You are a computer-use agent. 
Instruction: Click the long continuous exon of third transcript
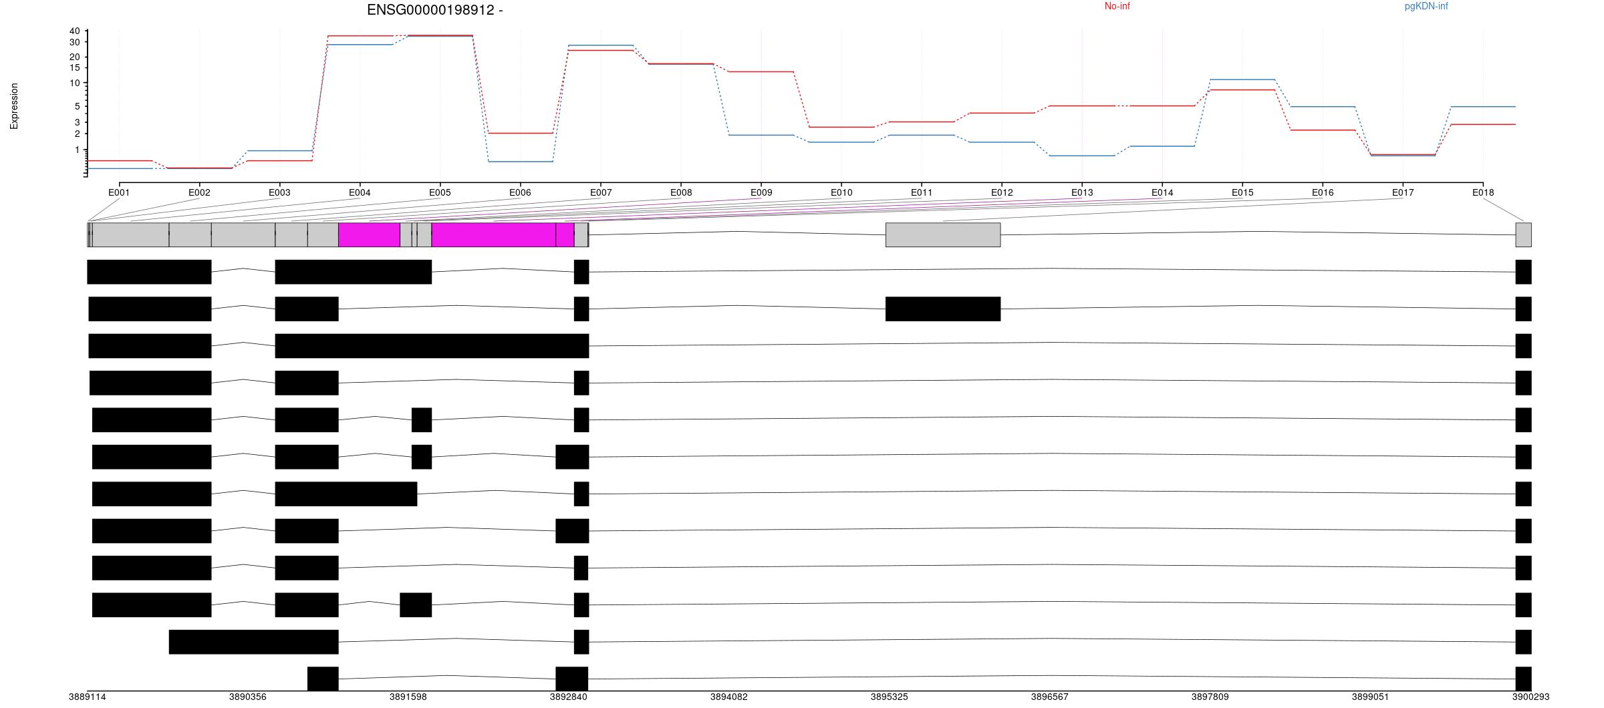pos(432,345)
